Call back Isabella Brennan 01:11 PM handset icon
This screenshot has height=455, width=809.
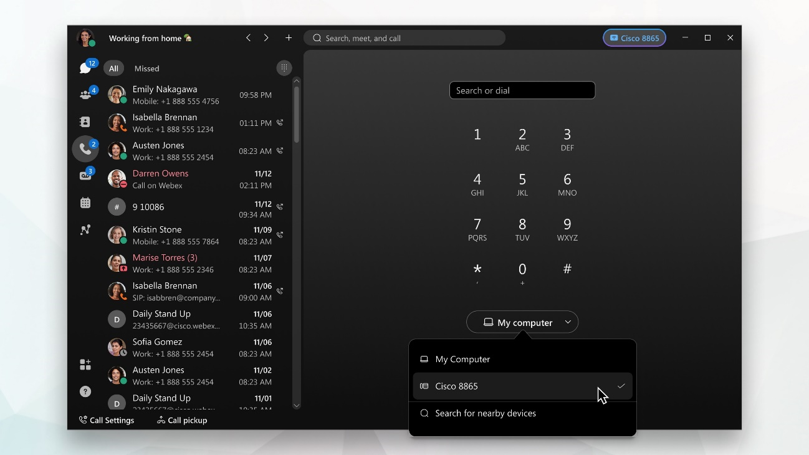coord(280,123)
